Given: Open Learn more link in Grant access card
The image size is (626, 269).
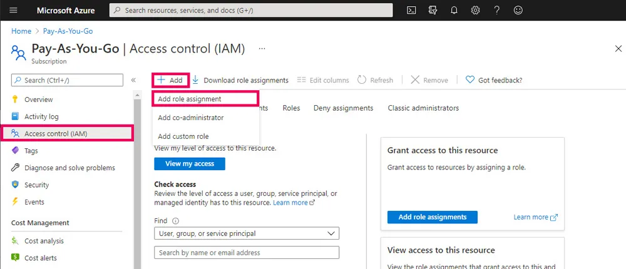Looking at the screenshot, I should coord(535,217).
